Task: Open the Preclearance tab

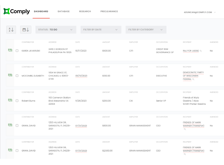Action: 109,11
